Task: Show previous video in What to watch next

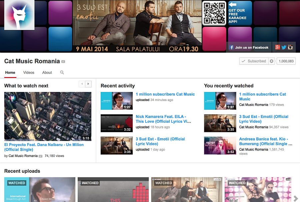Action: [x=82, y=84]
